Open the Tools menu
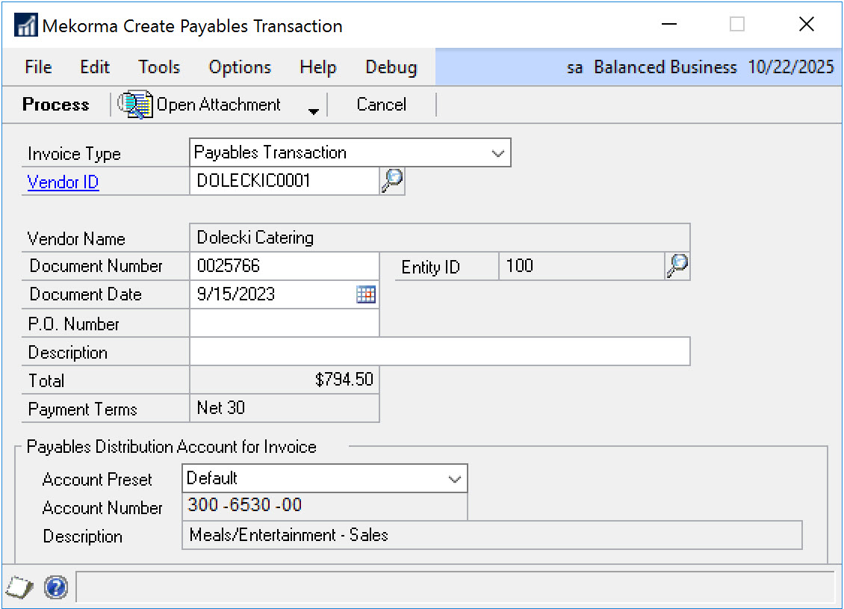 [159, 67]
